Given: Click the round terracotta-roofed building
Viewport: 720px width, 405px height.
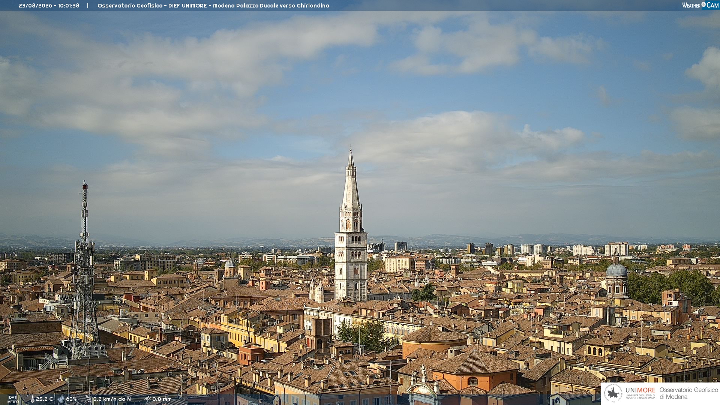Looking at the screenshot, I should pos(435,339).
